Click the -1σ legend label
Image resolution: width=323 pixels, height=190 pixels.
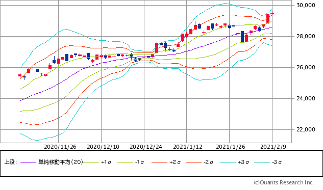click(139, 162)
